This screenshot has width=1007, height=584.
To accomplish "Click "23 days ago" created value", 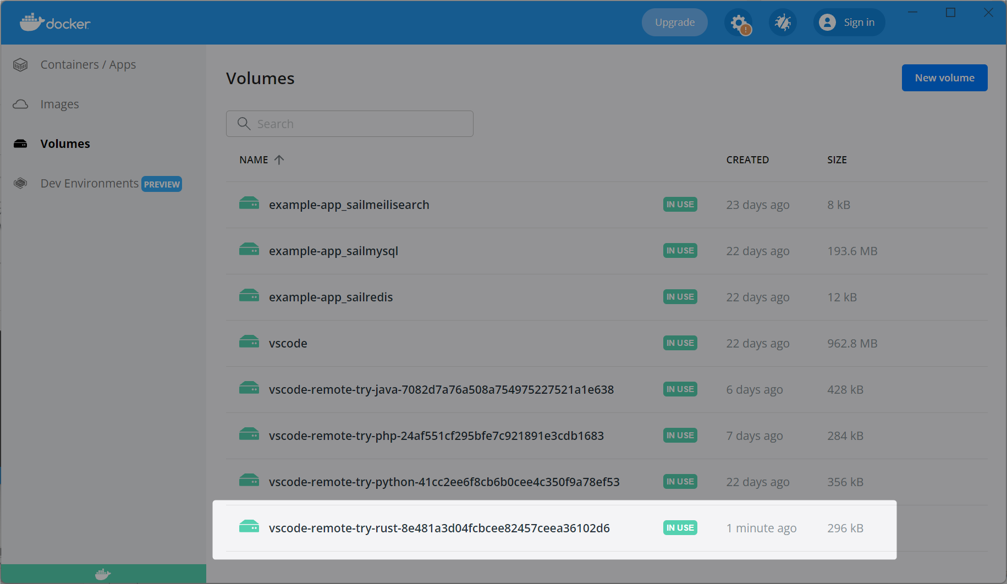I will [758, 205].
